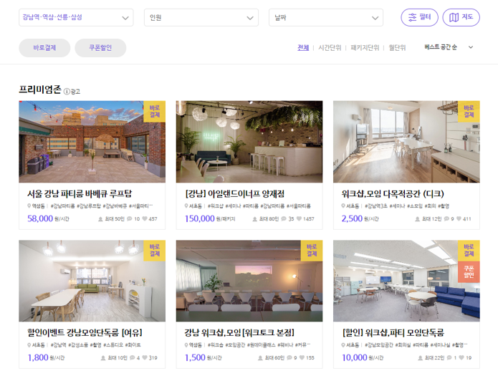This screenshot has width=498, height=376.
Task: Click heart icon on 아일랜드이너프 양재점 listing
Action: click(299, 218)
